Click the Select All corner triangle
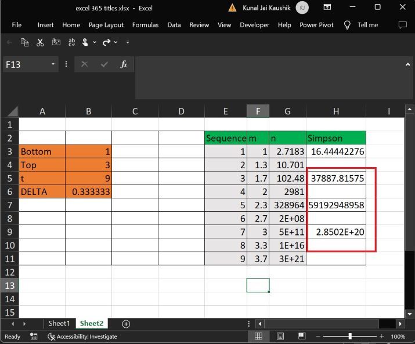Viewport: 415px width, 344px height. pos(13,111)
